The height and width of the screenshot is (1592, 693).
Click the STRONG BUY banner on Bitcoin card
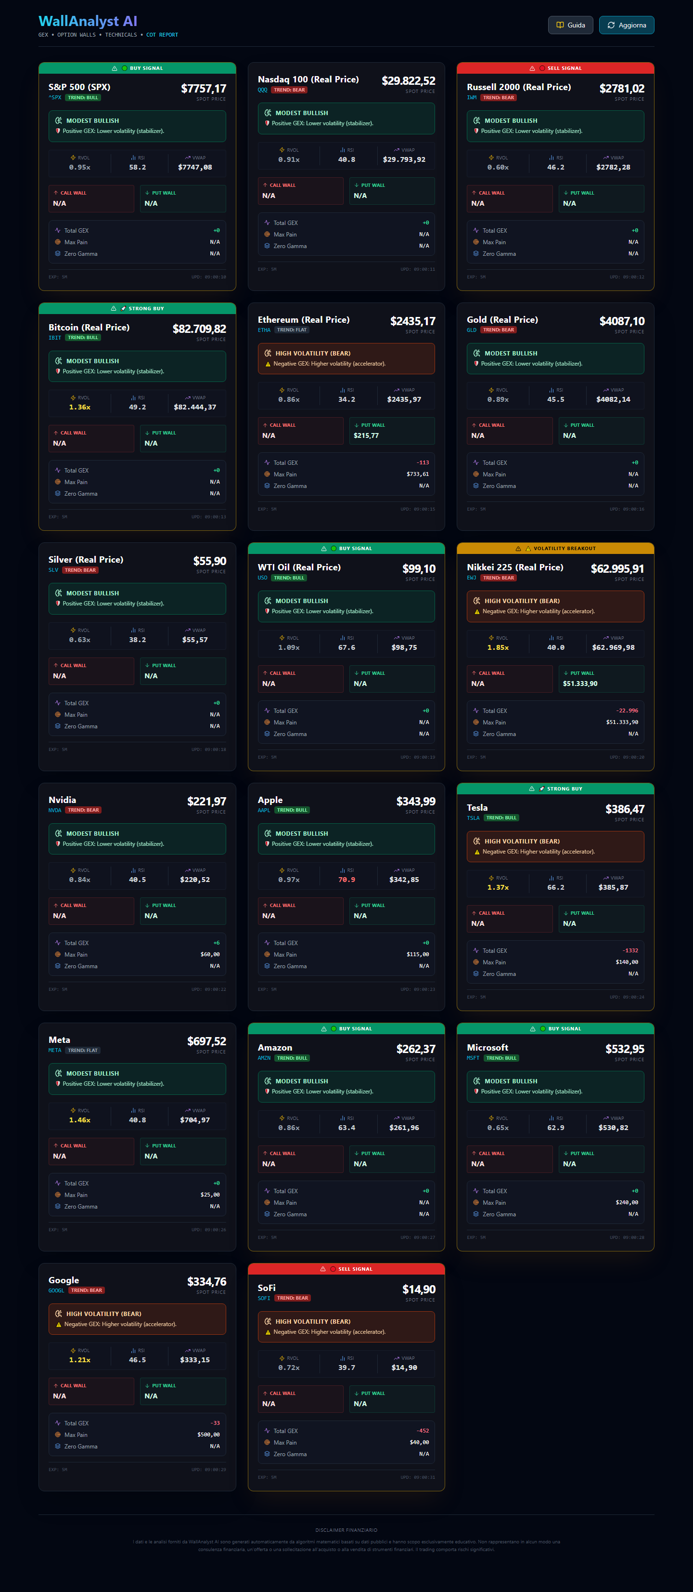[x=137, y=308]
